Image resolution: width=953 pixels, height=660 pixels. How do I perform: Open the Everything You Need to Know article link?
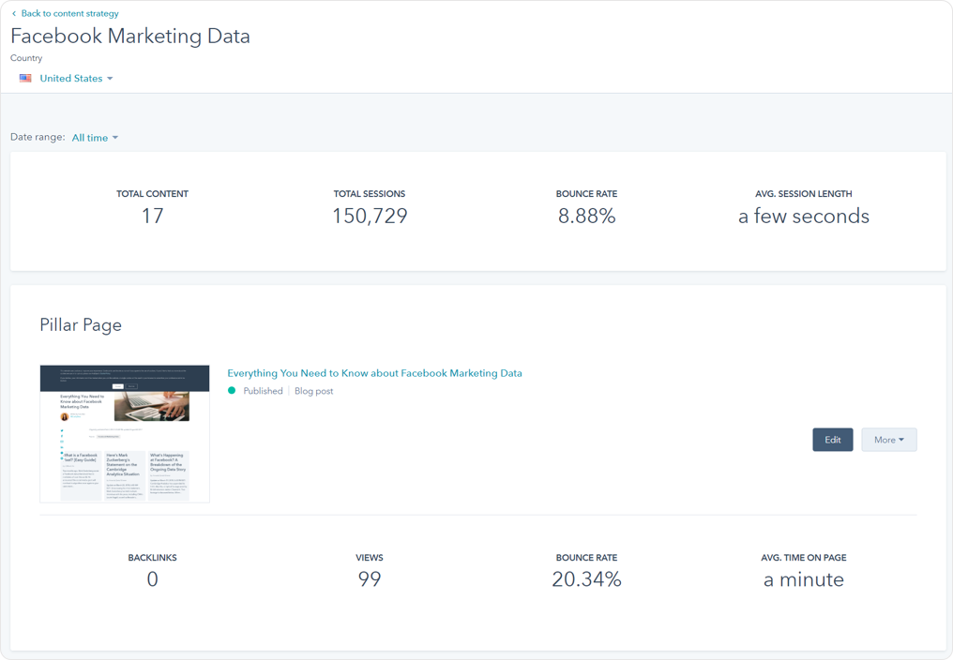(x=374, y=373)
